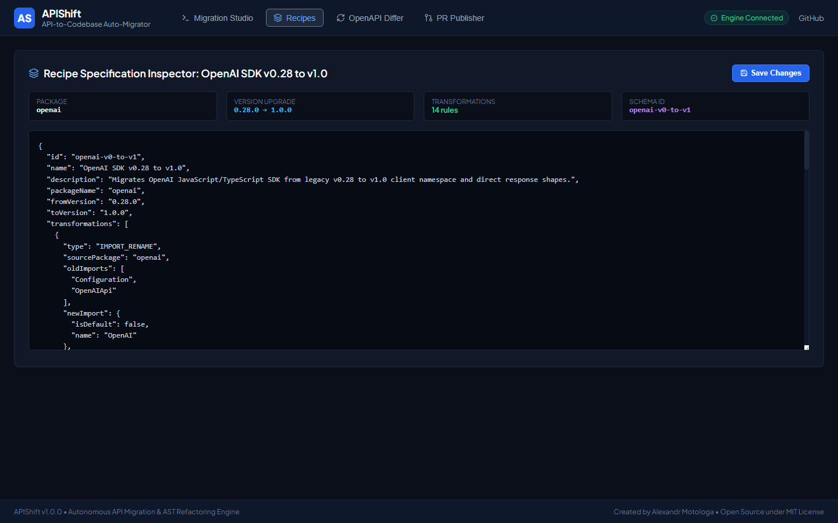Click the "description" line in the JSON
This screenshot has height=523, width=838.
pos(313,180)
